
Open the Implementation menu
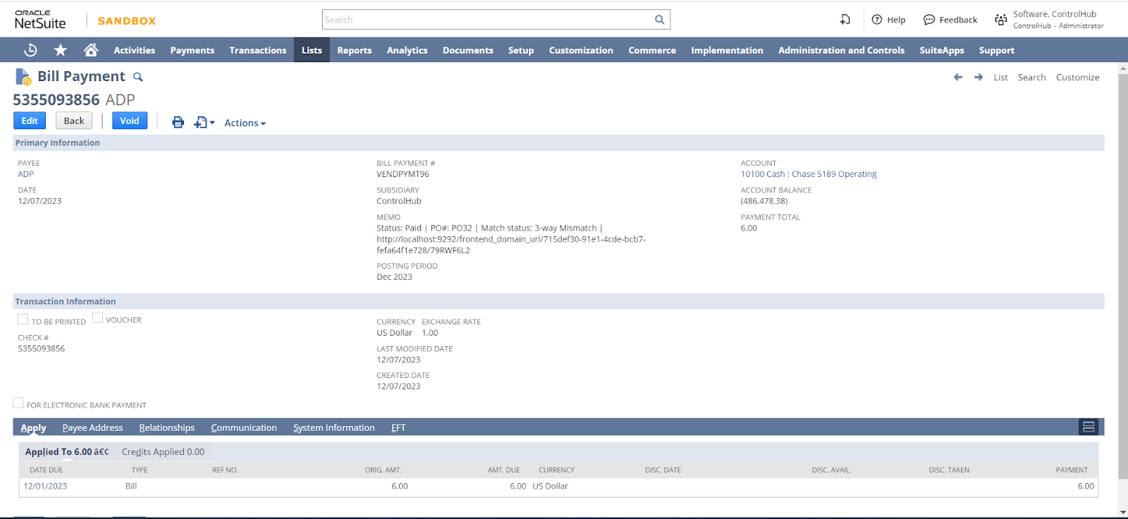[727, 50]
